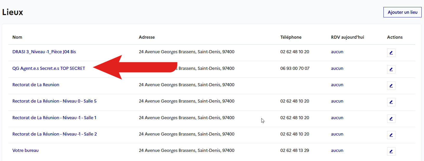Viewport: 424px width, 161px height.
Task: Click aucun link in Rectorat de La Reunion row
Action: (337, 85)
